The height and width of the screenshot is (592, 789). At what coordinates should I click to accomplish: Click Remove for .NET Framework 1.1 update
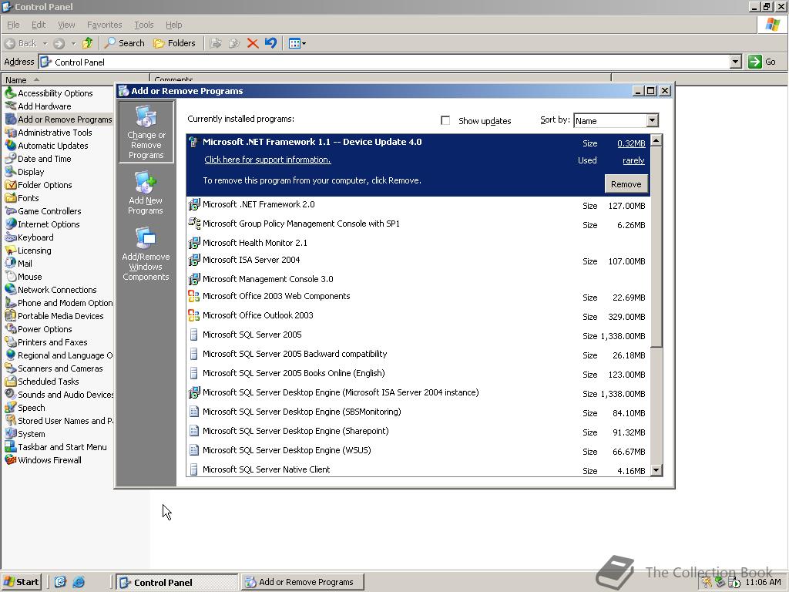pos(626,184)
